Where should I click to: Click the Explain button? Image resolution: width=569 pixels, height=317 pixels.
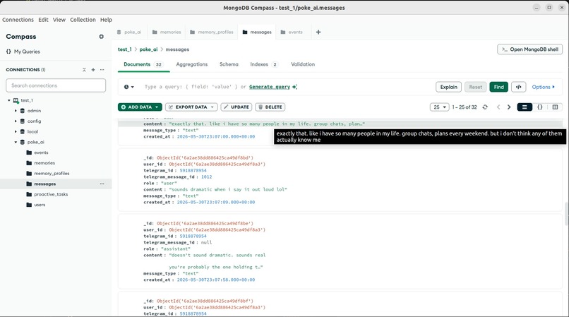click(x=448, y=87)
